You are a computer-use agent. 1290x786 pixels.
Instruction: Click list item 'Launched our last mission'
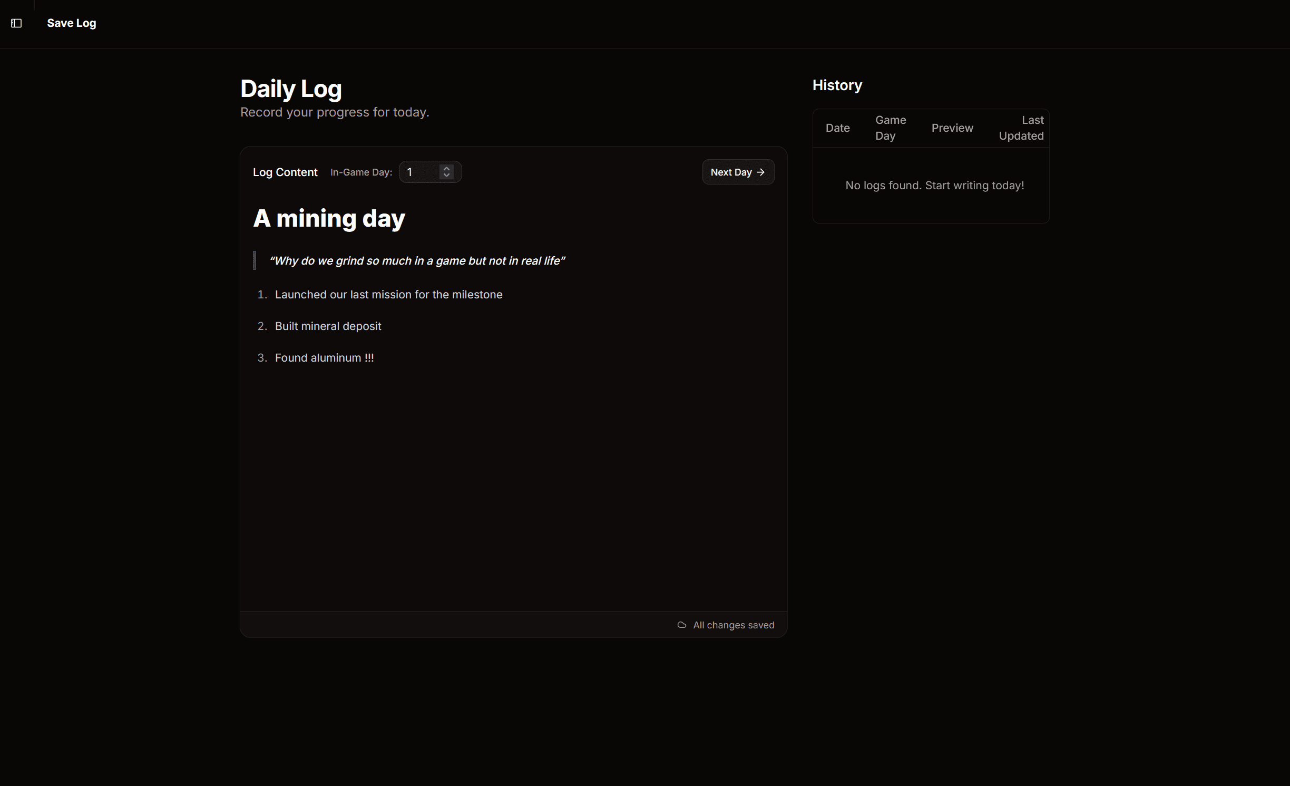click(x=388, y=295)
